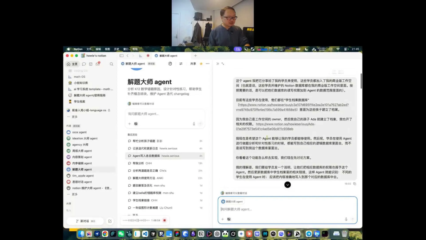The width and height of the screenshot is (426, 240).
Task: Copy the message stamped 16:55
Action: coord(355,184)
